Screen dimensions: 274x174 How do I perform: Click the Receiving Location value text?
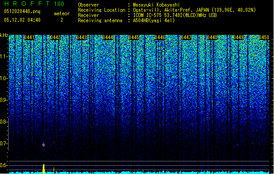(x=194, y=10)
